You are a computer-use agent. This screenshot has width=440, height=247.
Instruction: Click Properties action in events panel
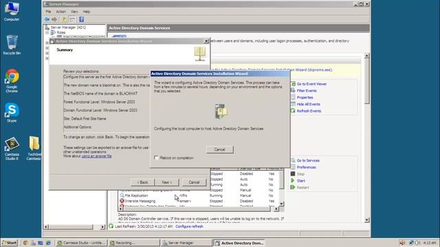click(305, 97)
